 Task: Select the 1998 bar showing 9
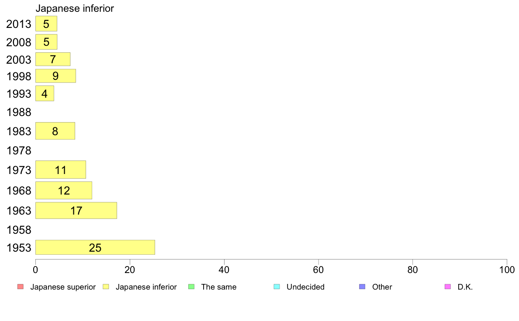point(55,76)
